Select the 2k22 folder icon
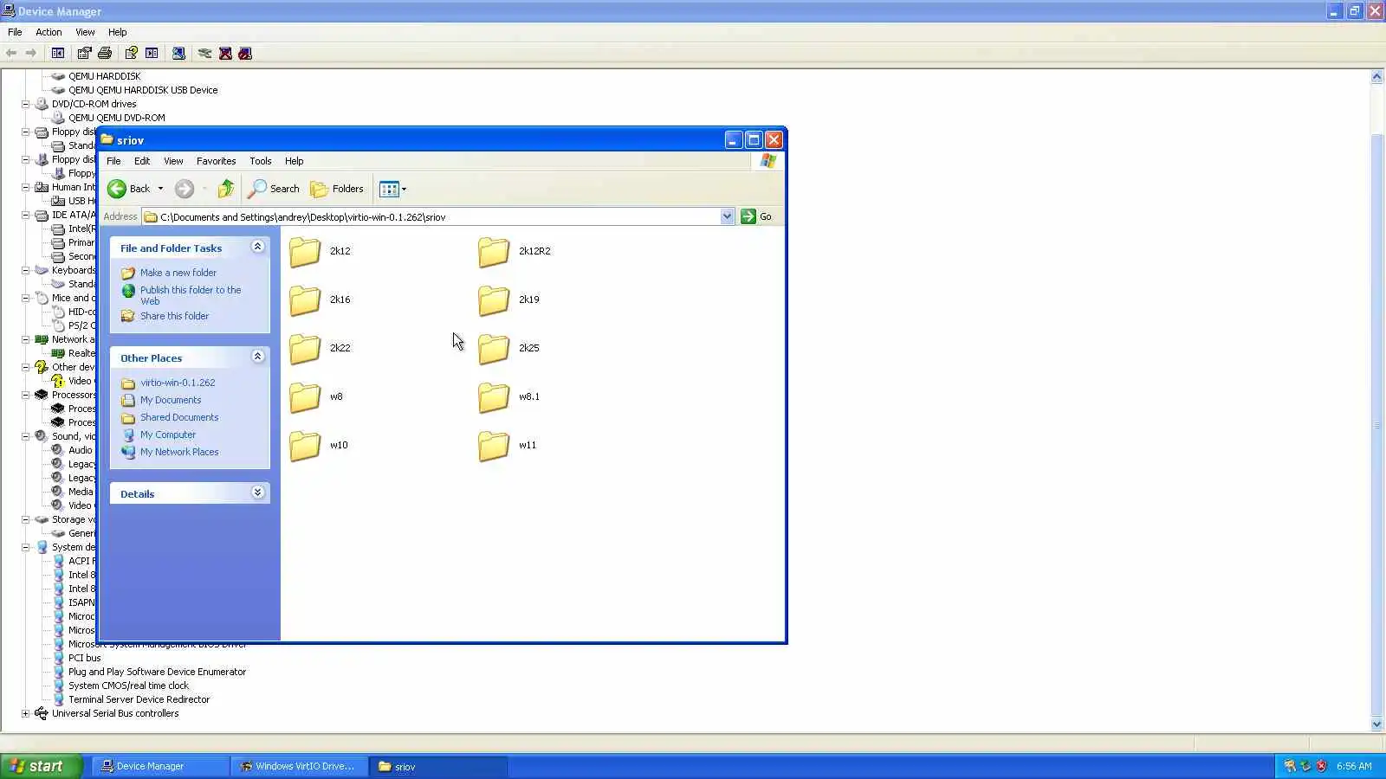This screenshot has height=779, width=1386. pyautogui.click(x=305, y=348)
